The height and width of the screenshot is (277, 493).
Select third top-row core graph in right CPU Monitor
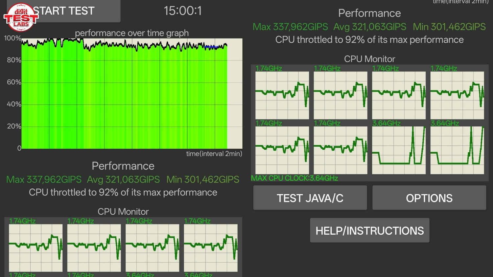[399, 95]
